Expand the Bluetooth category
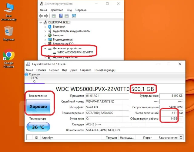194x152 pixels. click(x=45, y=27)
